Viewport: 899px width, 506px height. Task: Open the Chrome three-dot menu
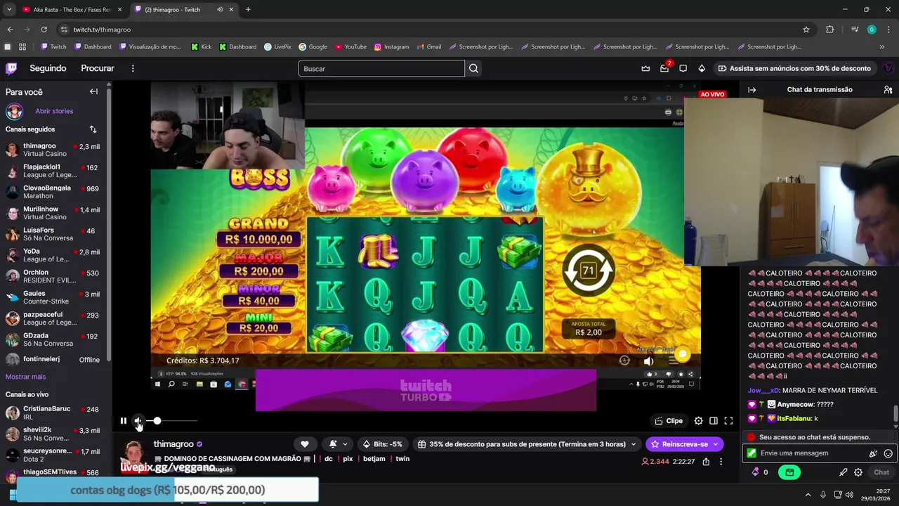tap(888, 30)
